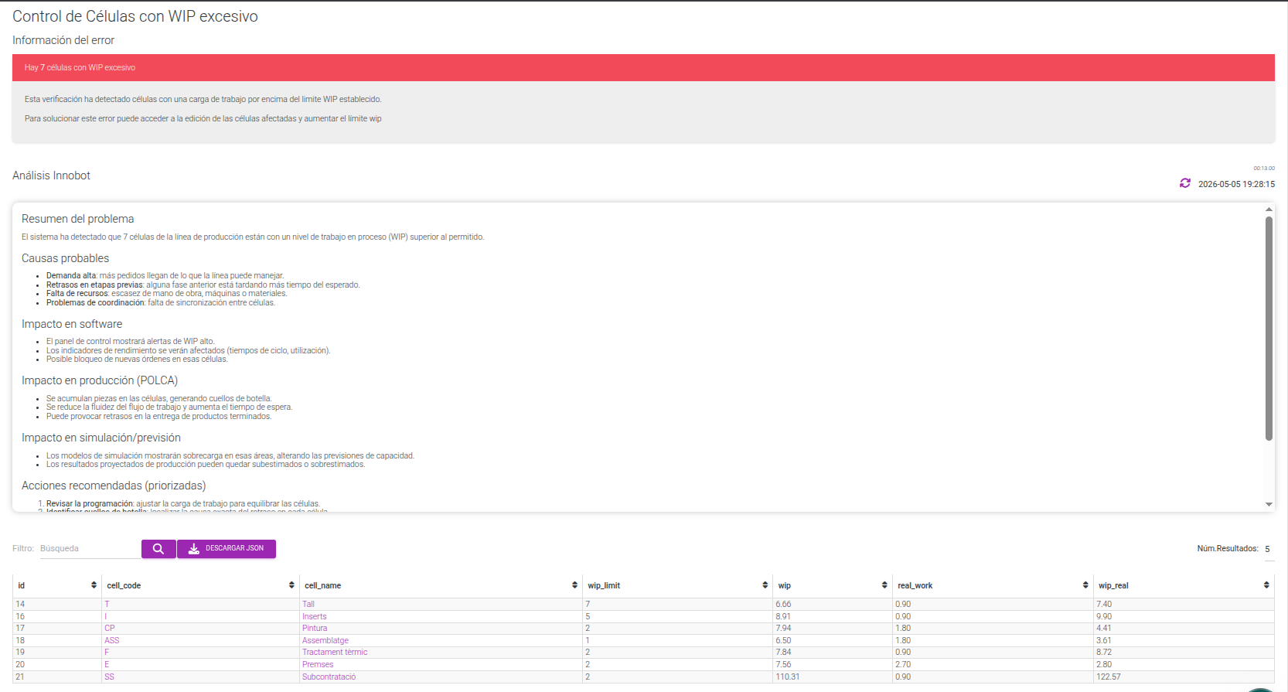Viewport: 1288px width, 692px height.
Task: Click the DESCARGAR JSON download button
Action: click(x=227, y=548)
